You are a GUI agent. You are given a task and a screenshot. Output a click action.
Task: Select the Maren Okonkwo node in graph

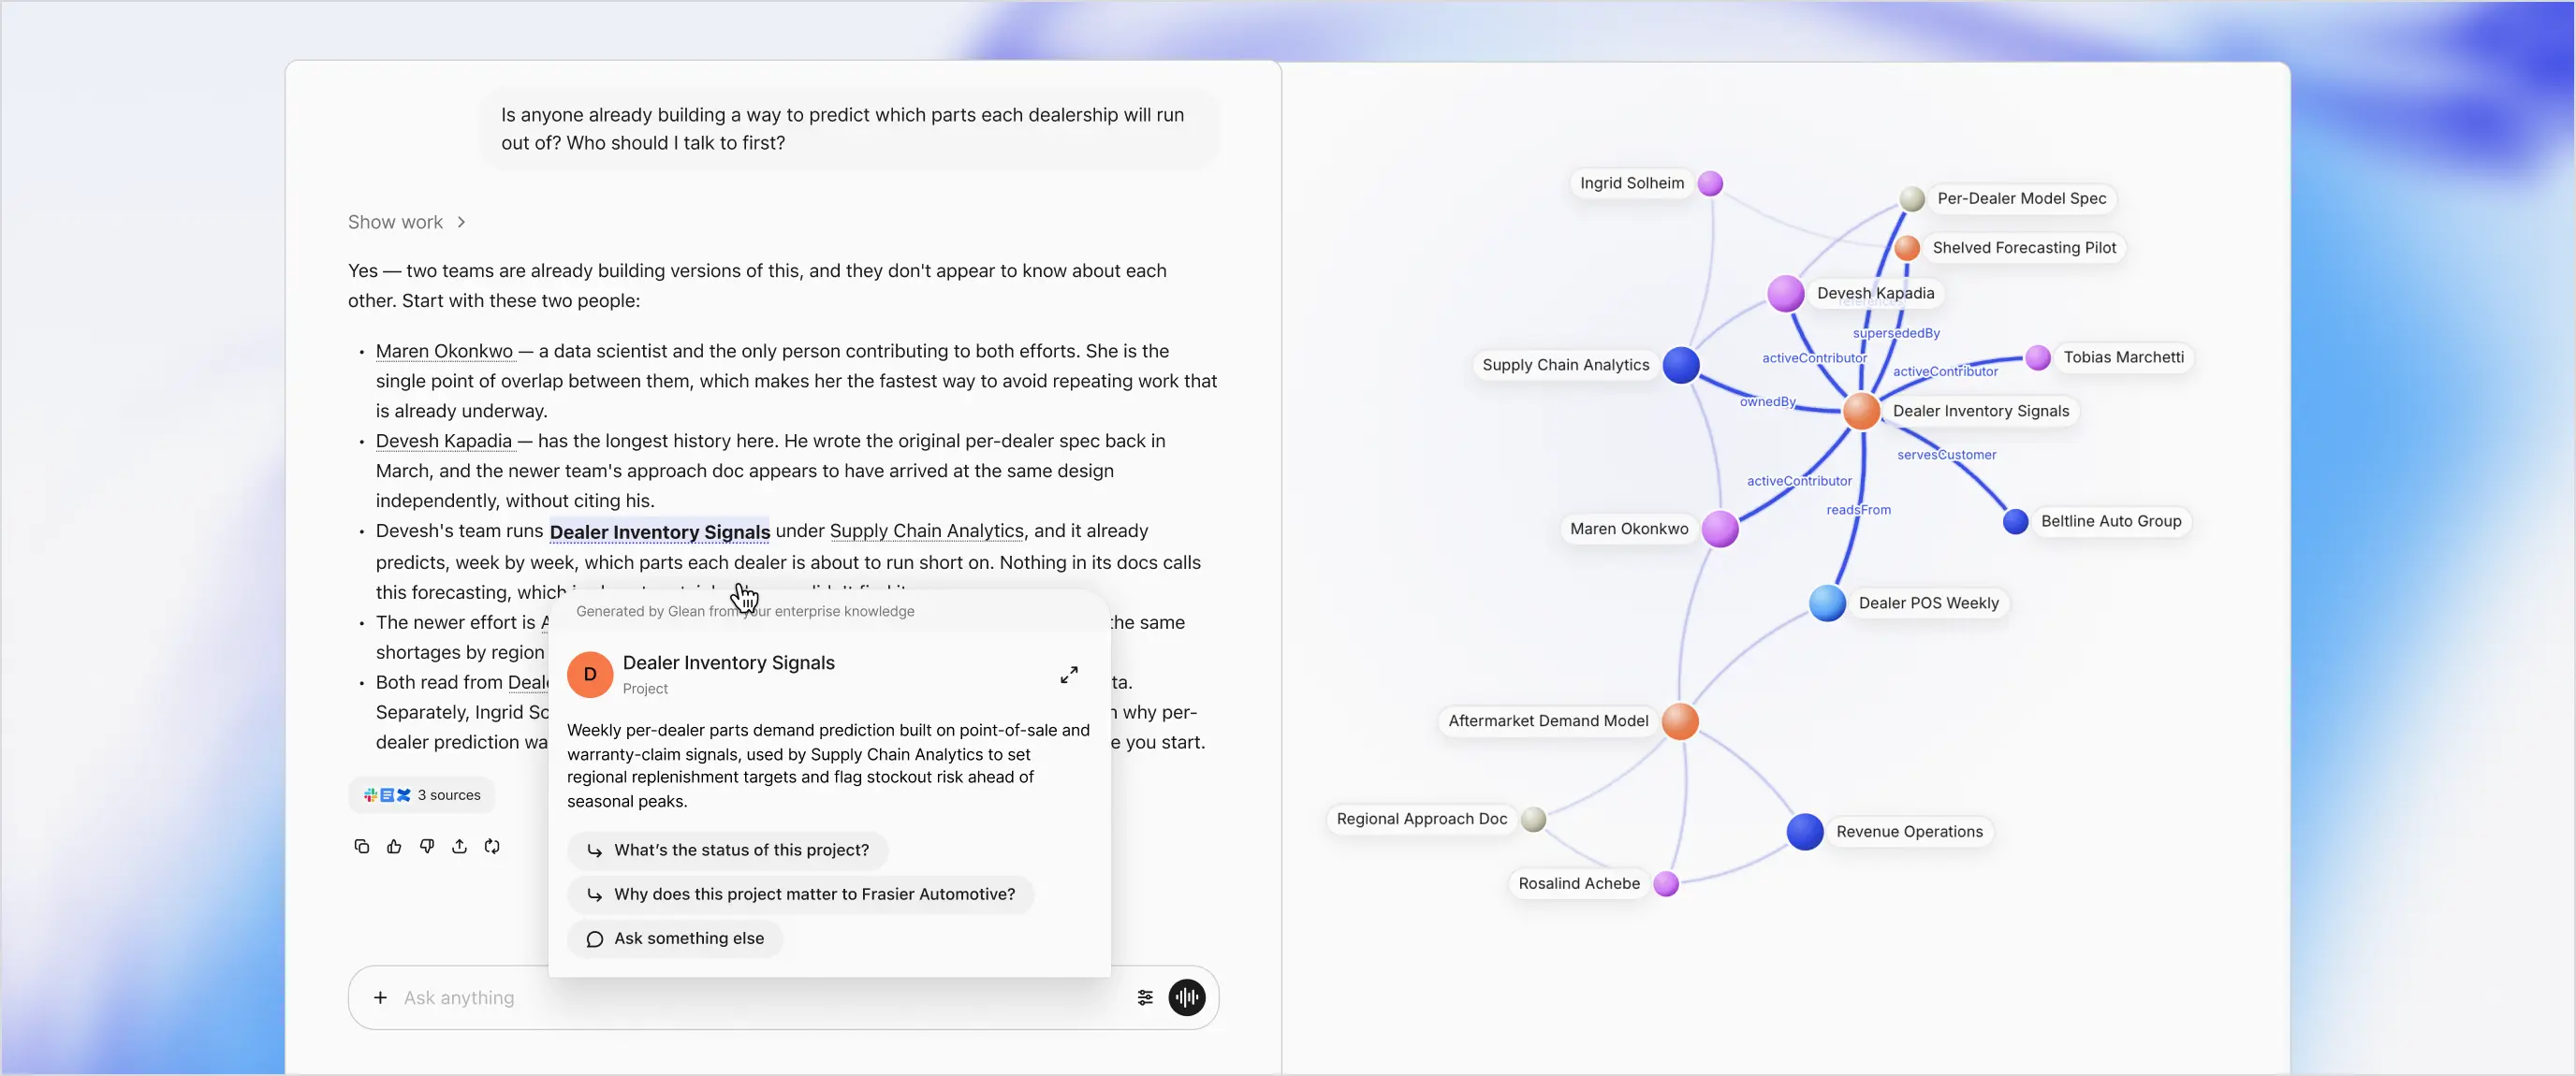1720,529
